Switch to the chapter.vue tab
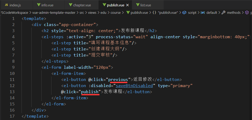252x120 pixels. click(82, 5)
